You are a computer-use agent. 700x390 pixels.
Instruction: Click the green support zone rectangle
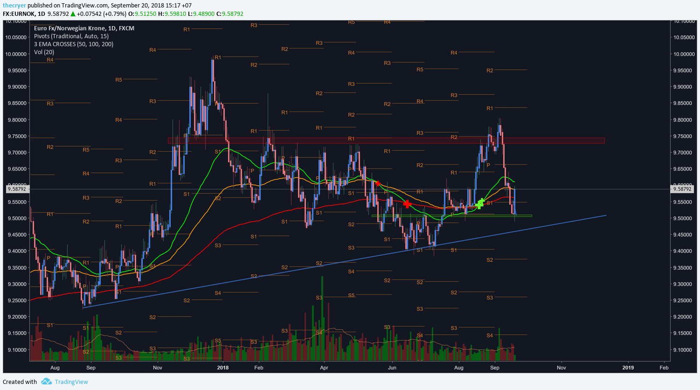[451, 216]
